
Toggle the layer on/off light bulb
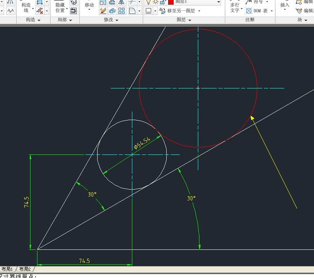click(149, 2)
